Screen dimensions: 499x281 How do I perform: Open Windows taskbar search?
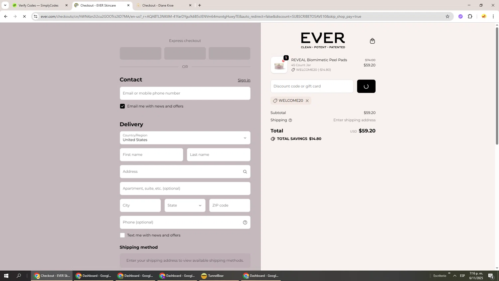point(19,276)
